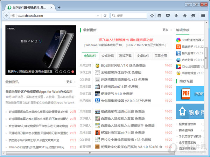Click the browser back arrow button
The width and height of the screenshot is (210, 157).
tap(7, 16)
